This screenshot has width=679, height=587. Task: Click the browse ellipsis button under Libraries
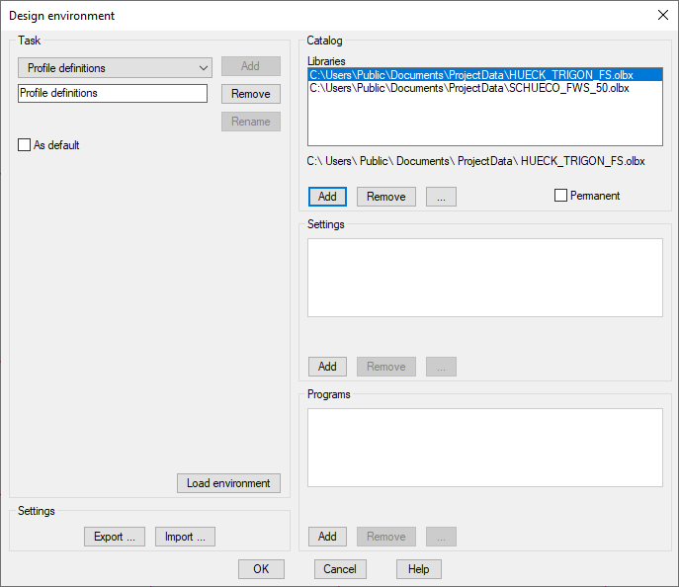440,197
